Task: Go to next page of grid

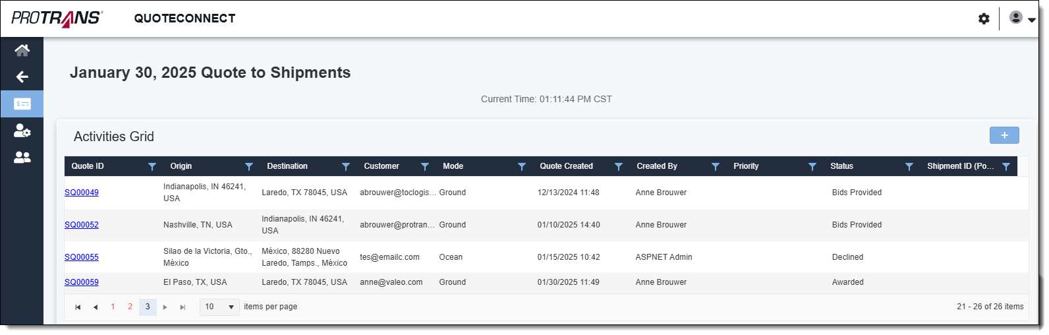Action: 165,307
